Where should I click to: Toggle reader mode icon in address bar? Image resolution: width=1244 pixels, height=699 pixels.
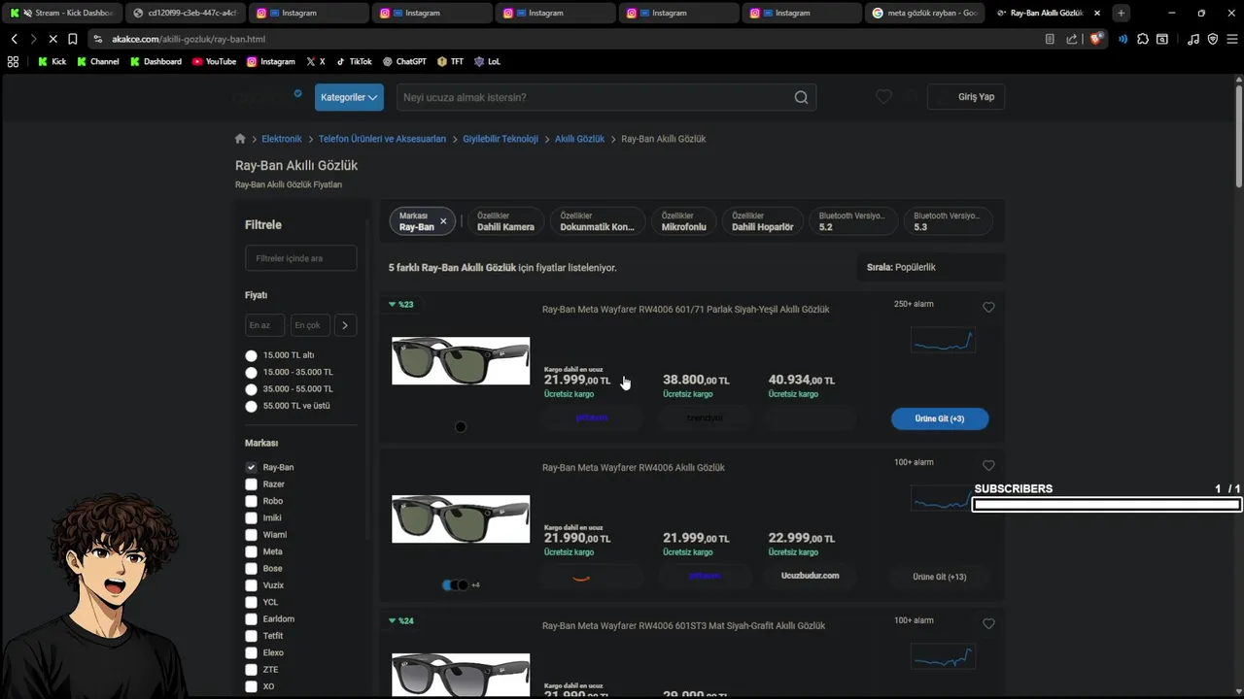pos(1050,39)
